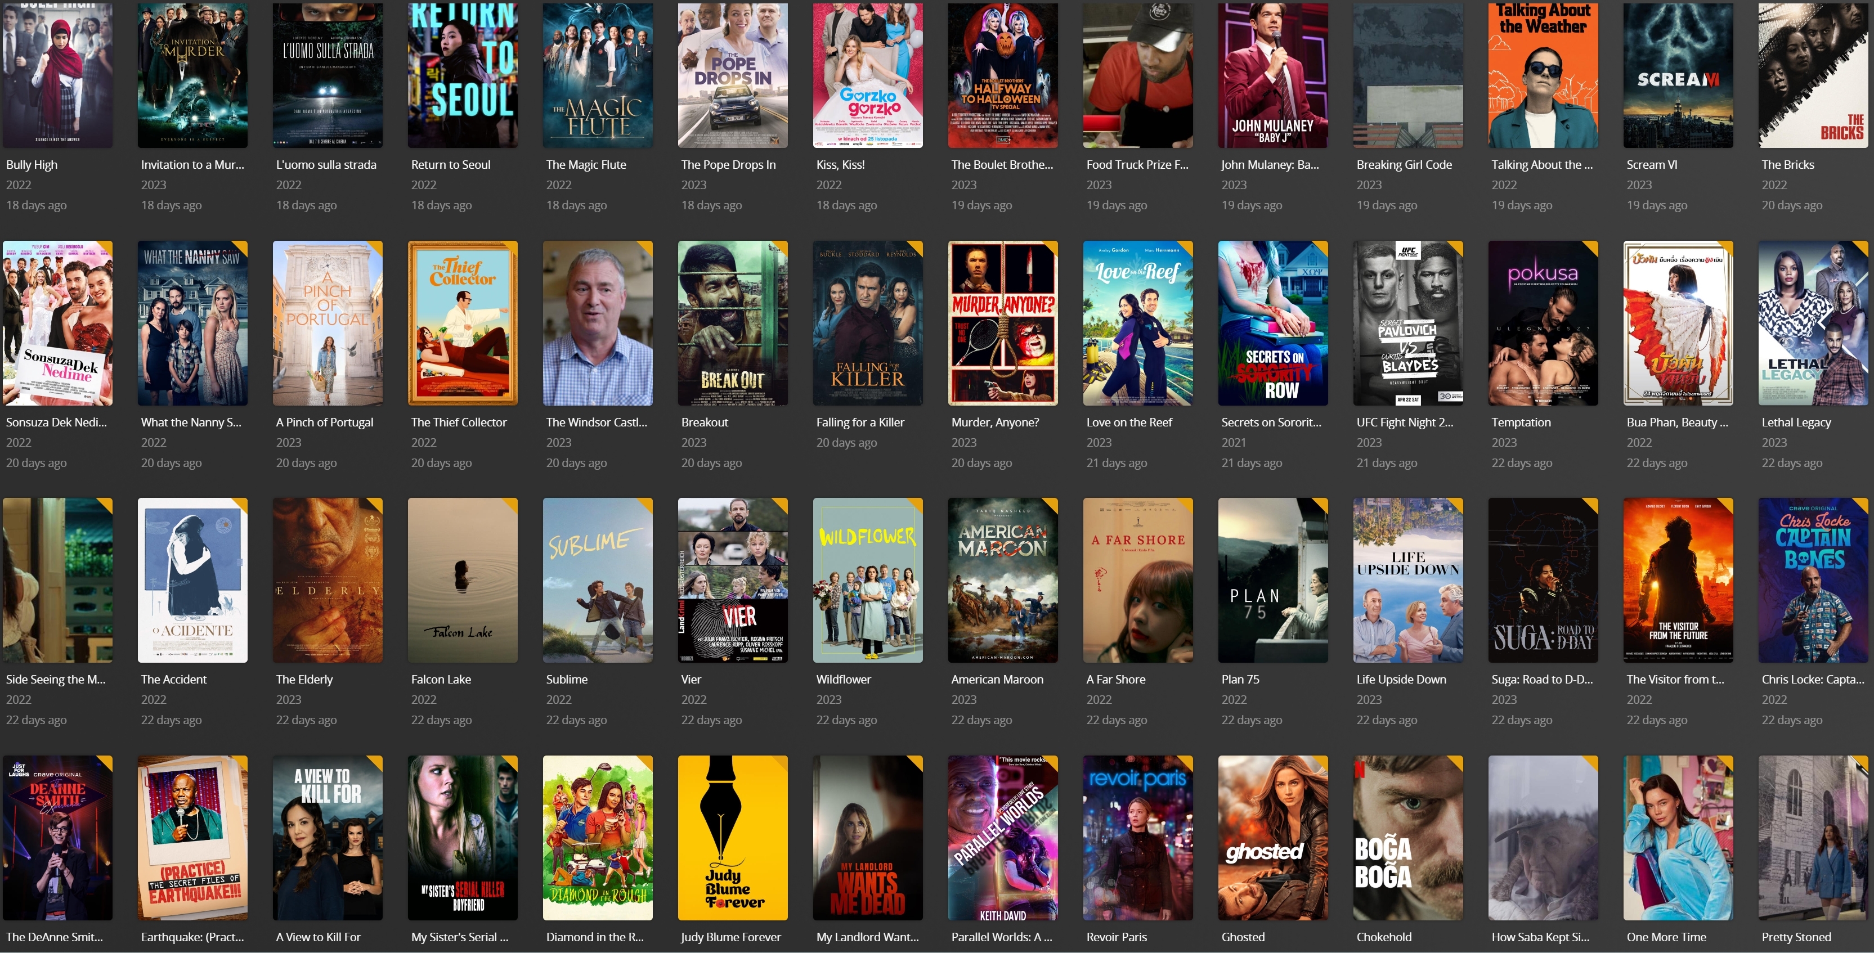Click the American Maroon poster
This screenshot has height=953, width=1874.
[1003, 581]
